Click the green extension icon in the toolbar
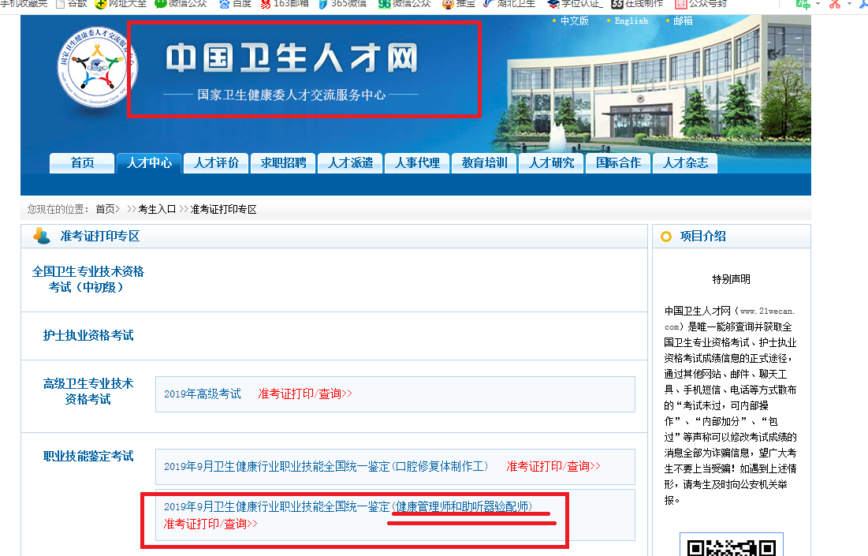868x556 pixels. point(803,4)
